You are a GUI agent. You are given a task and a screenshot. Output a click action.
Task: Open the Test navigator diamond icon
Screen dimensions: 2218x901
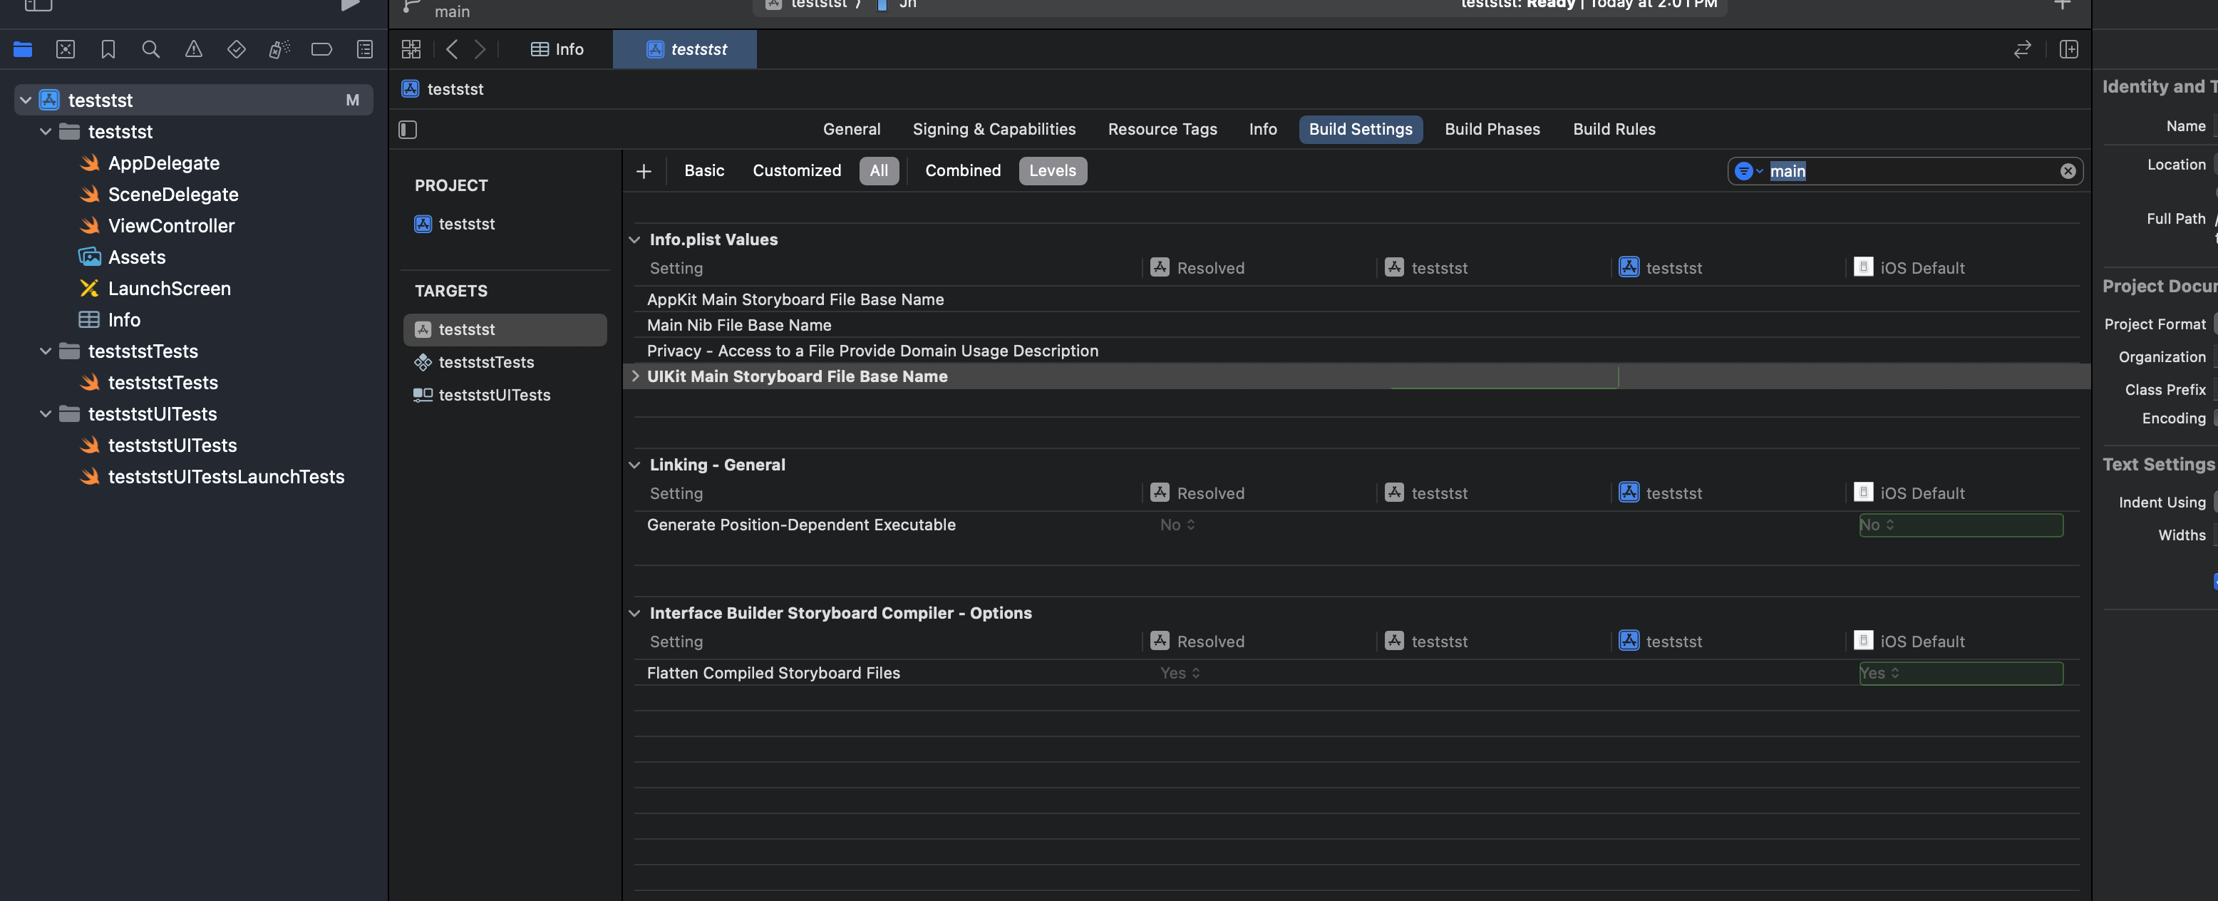[x=236, y=49]
